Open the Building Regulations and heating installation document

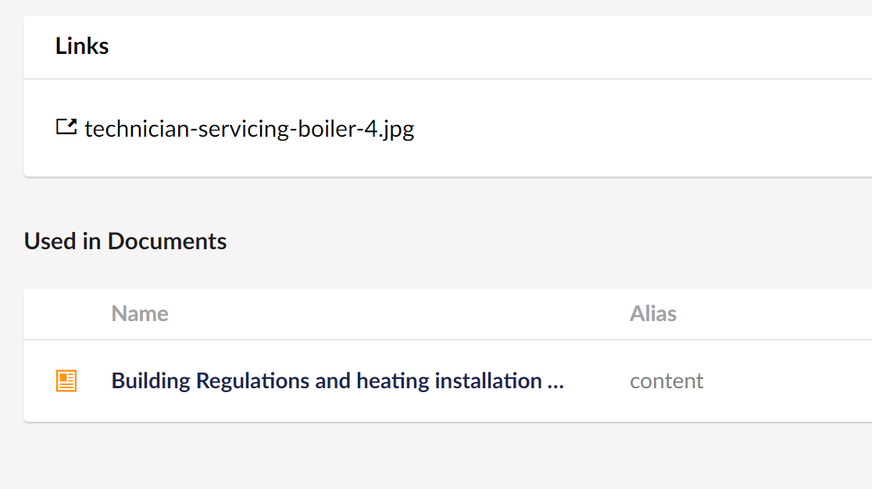337,380
